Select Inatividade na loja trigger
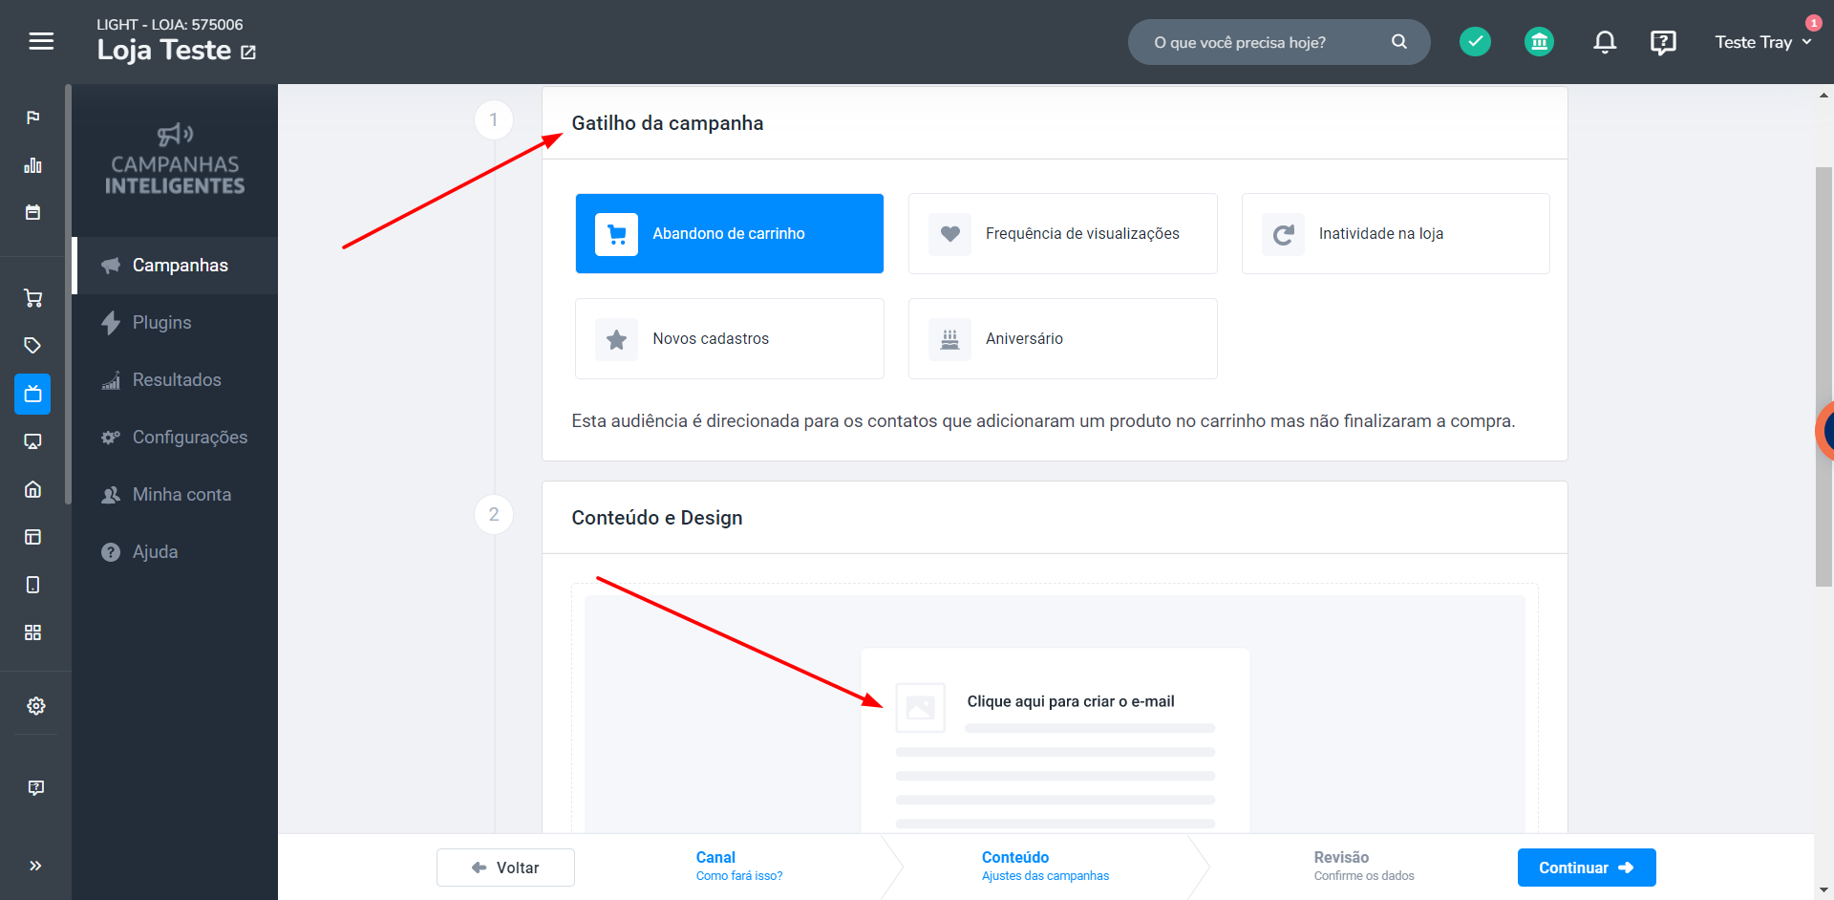The width and height of the screenshot is (1834, 900). pos(1396,234)
